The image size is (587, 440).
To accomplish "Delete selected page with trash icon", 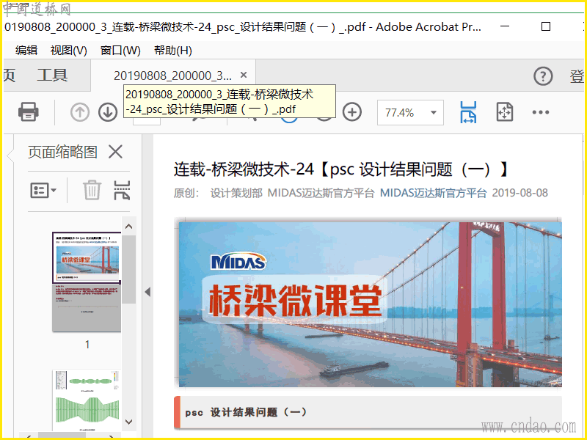I will (92, 190).
